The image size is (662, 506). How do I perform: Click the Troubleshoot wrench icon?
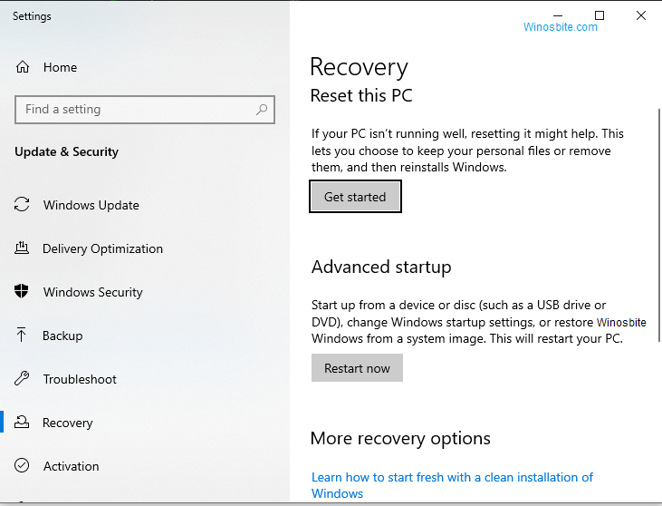(22, 378)
